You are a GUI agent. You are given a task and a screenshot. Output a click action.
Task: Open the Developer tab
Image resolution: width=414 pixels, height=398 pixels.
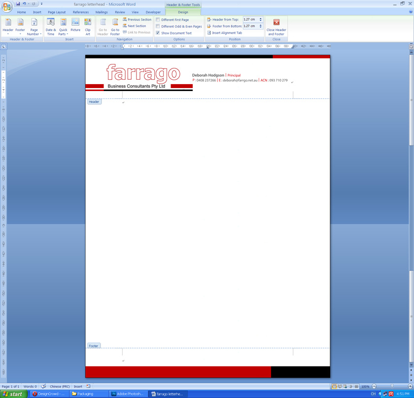click(x=153, y=12)
